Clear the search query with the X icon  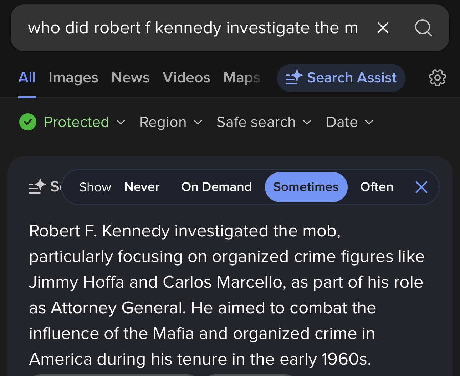click(x=383, y=28)
